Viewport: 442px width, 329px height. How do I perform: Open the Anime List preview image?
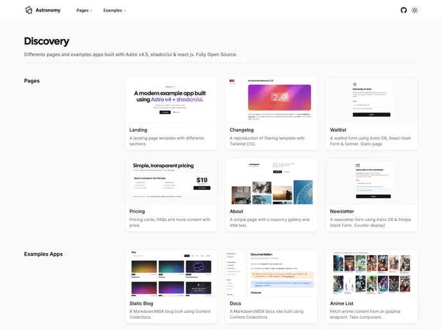[x=371, y=272]
